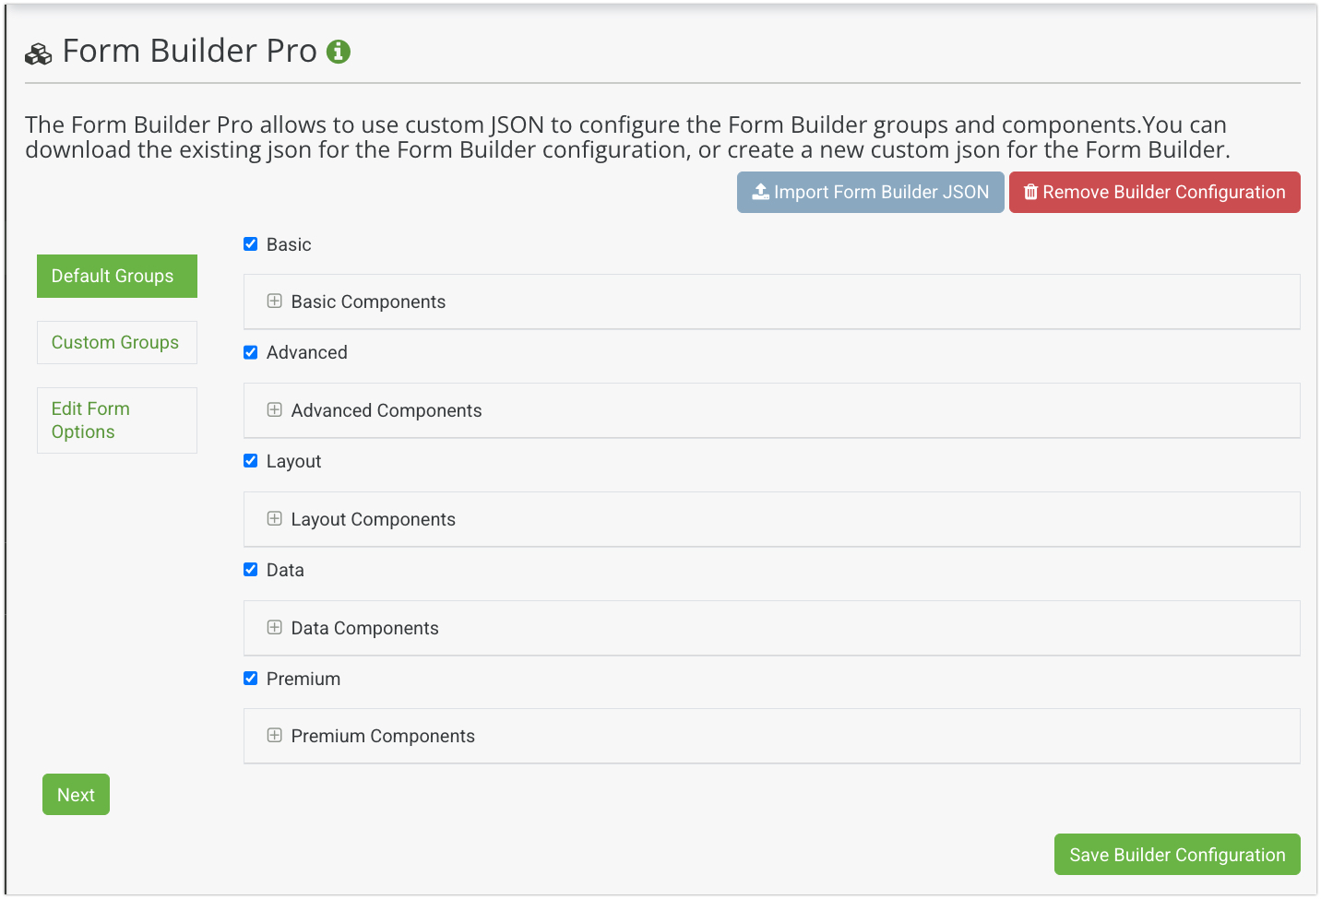The image size is (1321, 899).
Task: Click the cubes icon next to Form Builder Pro
Action: coord(39,54)
